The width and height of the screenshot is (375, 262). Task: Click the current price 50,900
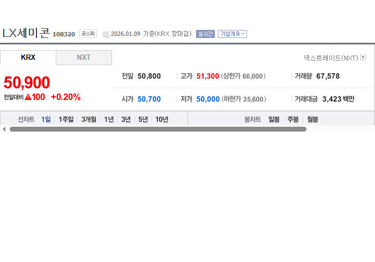27,82
